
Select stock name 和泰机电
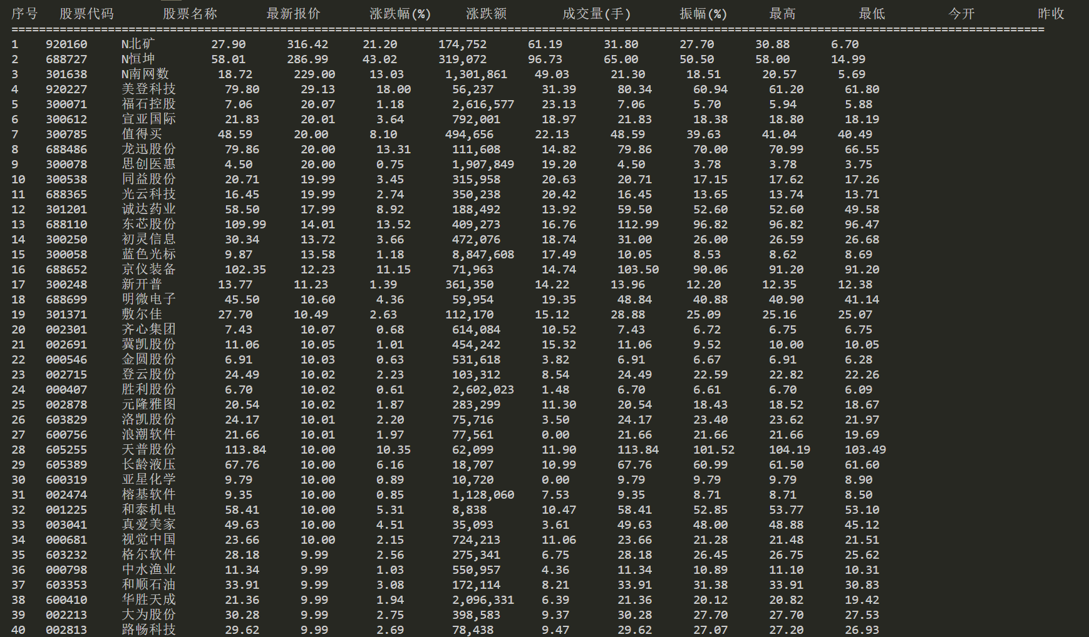[148, 509]
